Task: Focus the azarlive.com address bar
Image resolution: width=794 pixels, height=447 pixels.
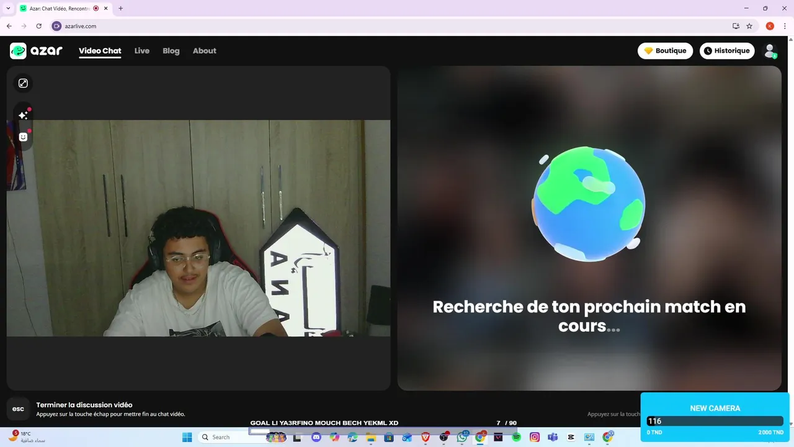Action: tap(391, 26)
